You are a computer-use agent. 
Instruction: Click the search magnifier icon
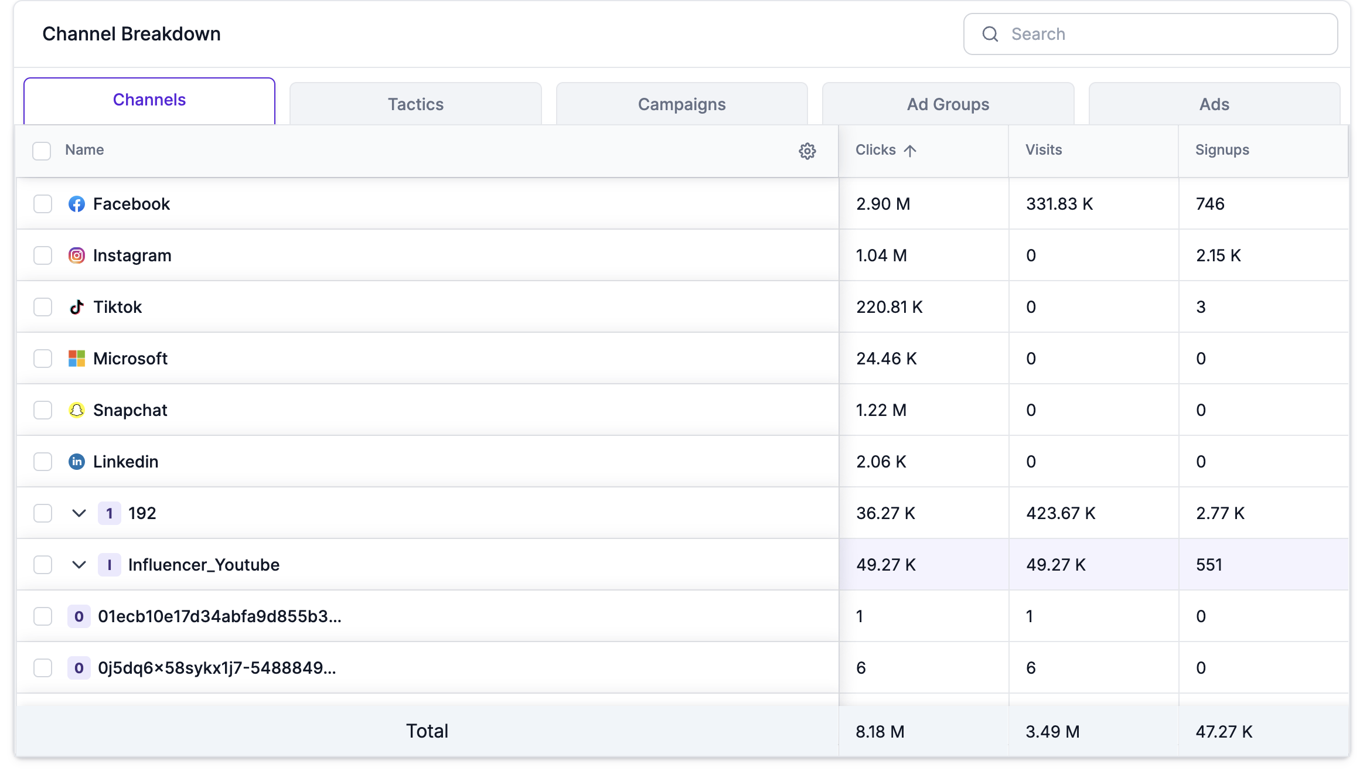(990, 34)
